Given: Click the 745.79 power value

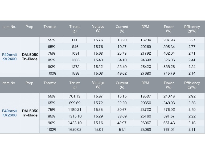Looking at the screenshot, I should click(169, 74).
